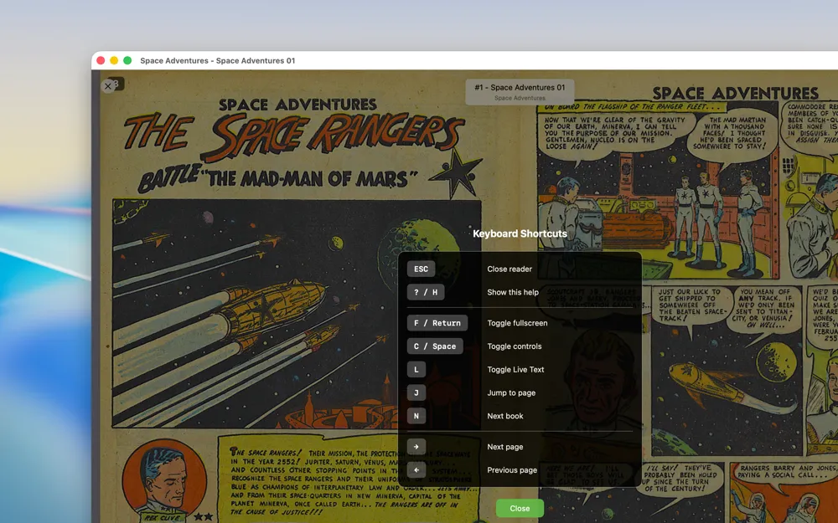Viewport: 838px width, 523px height.
Task: Click the Space Rangers rocket ship panel
Action: coord(297,314)
